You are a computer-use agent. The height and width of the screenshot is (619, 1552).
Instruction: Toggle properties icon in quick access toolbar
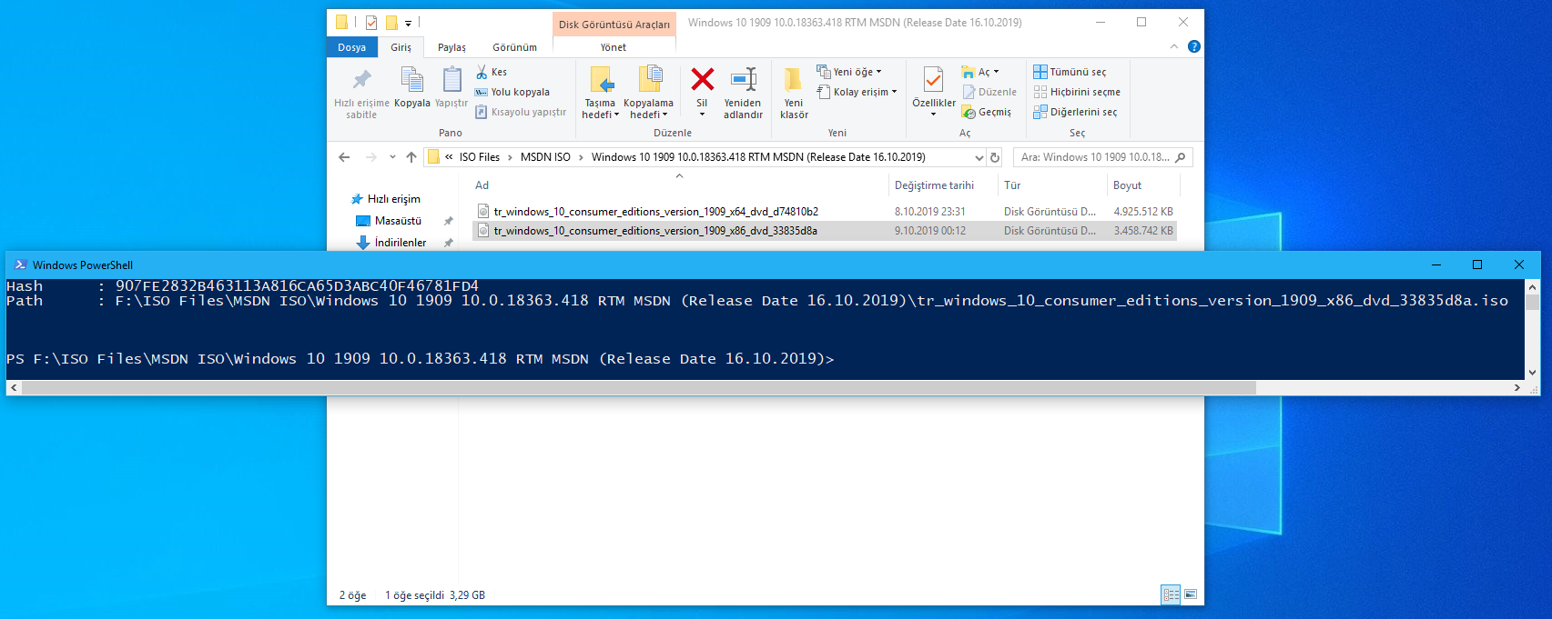coord(371,23)
